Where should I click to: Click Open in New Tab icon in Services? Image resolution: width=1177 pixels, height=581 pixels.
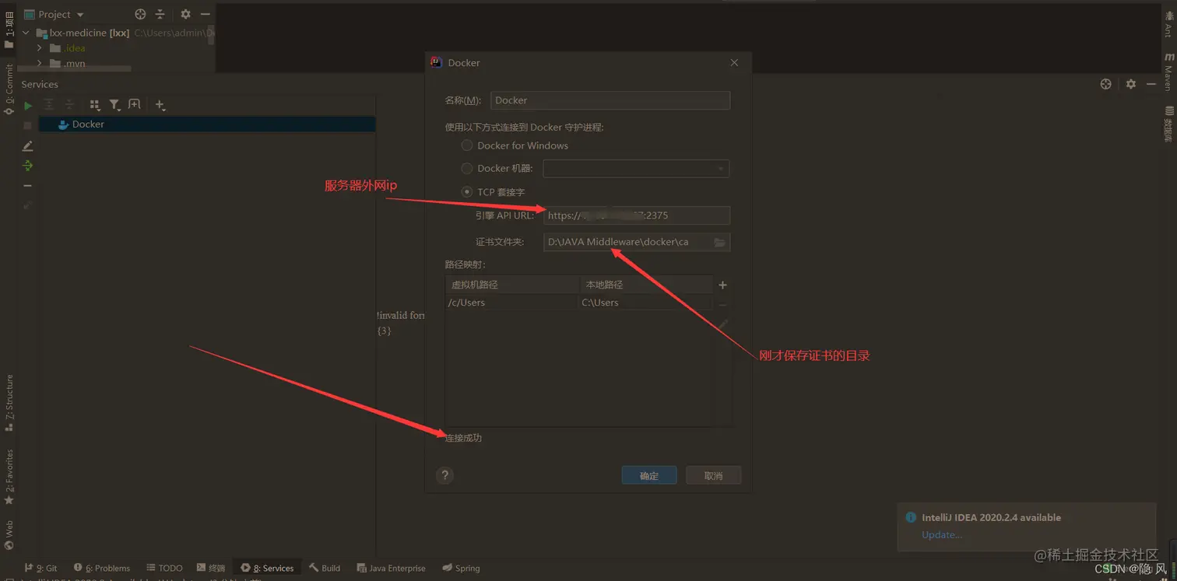pyautogui.click(x=134, y=104)
